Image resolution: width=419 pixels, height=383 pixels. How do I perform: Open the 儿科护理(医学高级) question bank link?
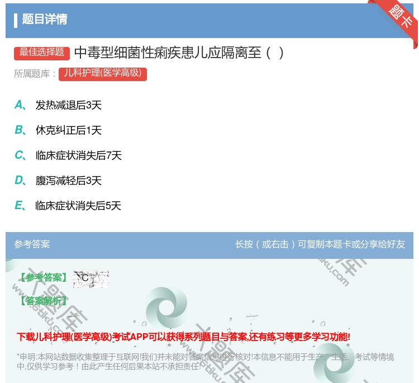coord(103,74)
